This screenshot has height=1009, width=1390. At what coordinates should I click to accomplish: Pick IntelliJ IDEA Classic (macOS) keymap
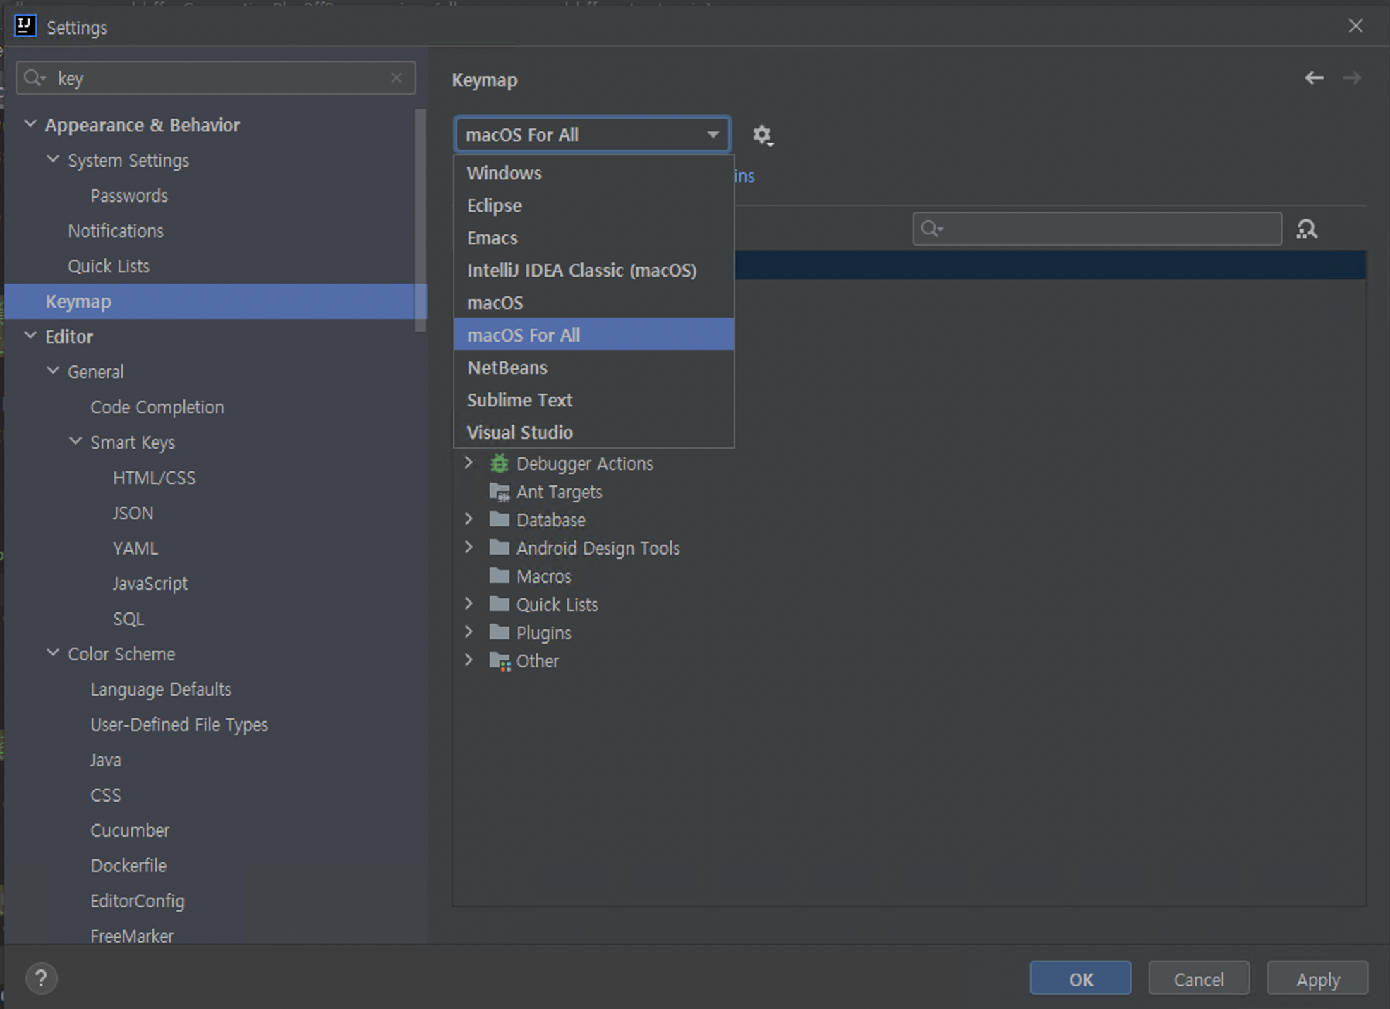pyautogui.click(x=581, y=270)
